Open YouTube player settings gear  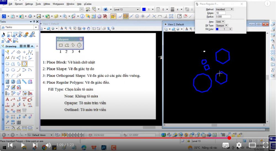pyautogui.click(x=239, y=145)
